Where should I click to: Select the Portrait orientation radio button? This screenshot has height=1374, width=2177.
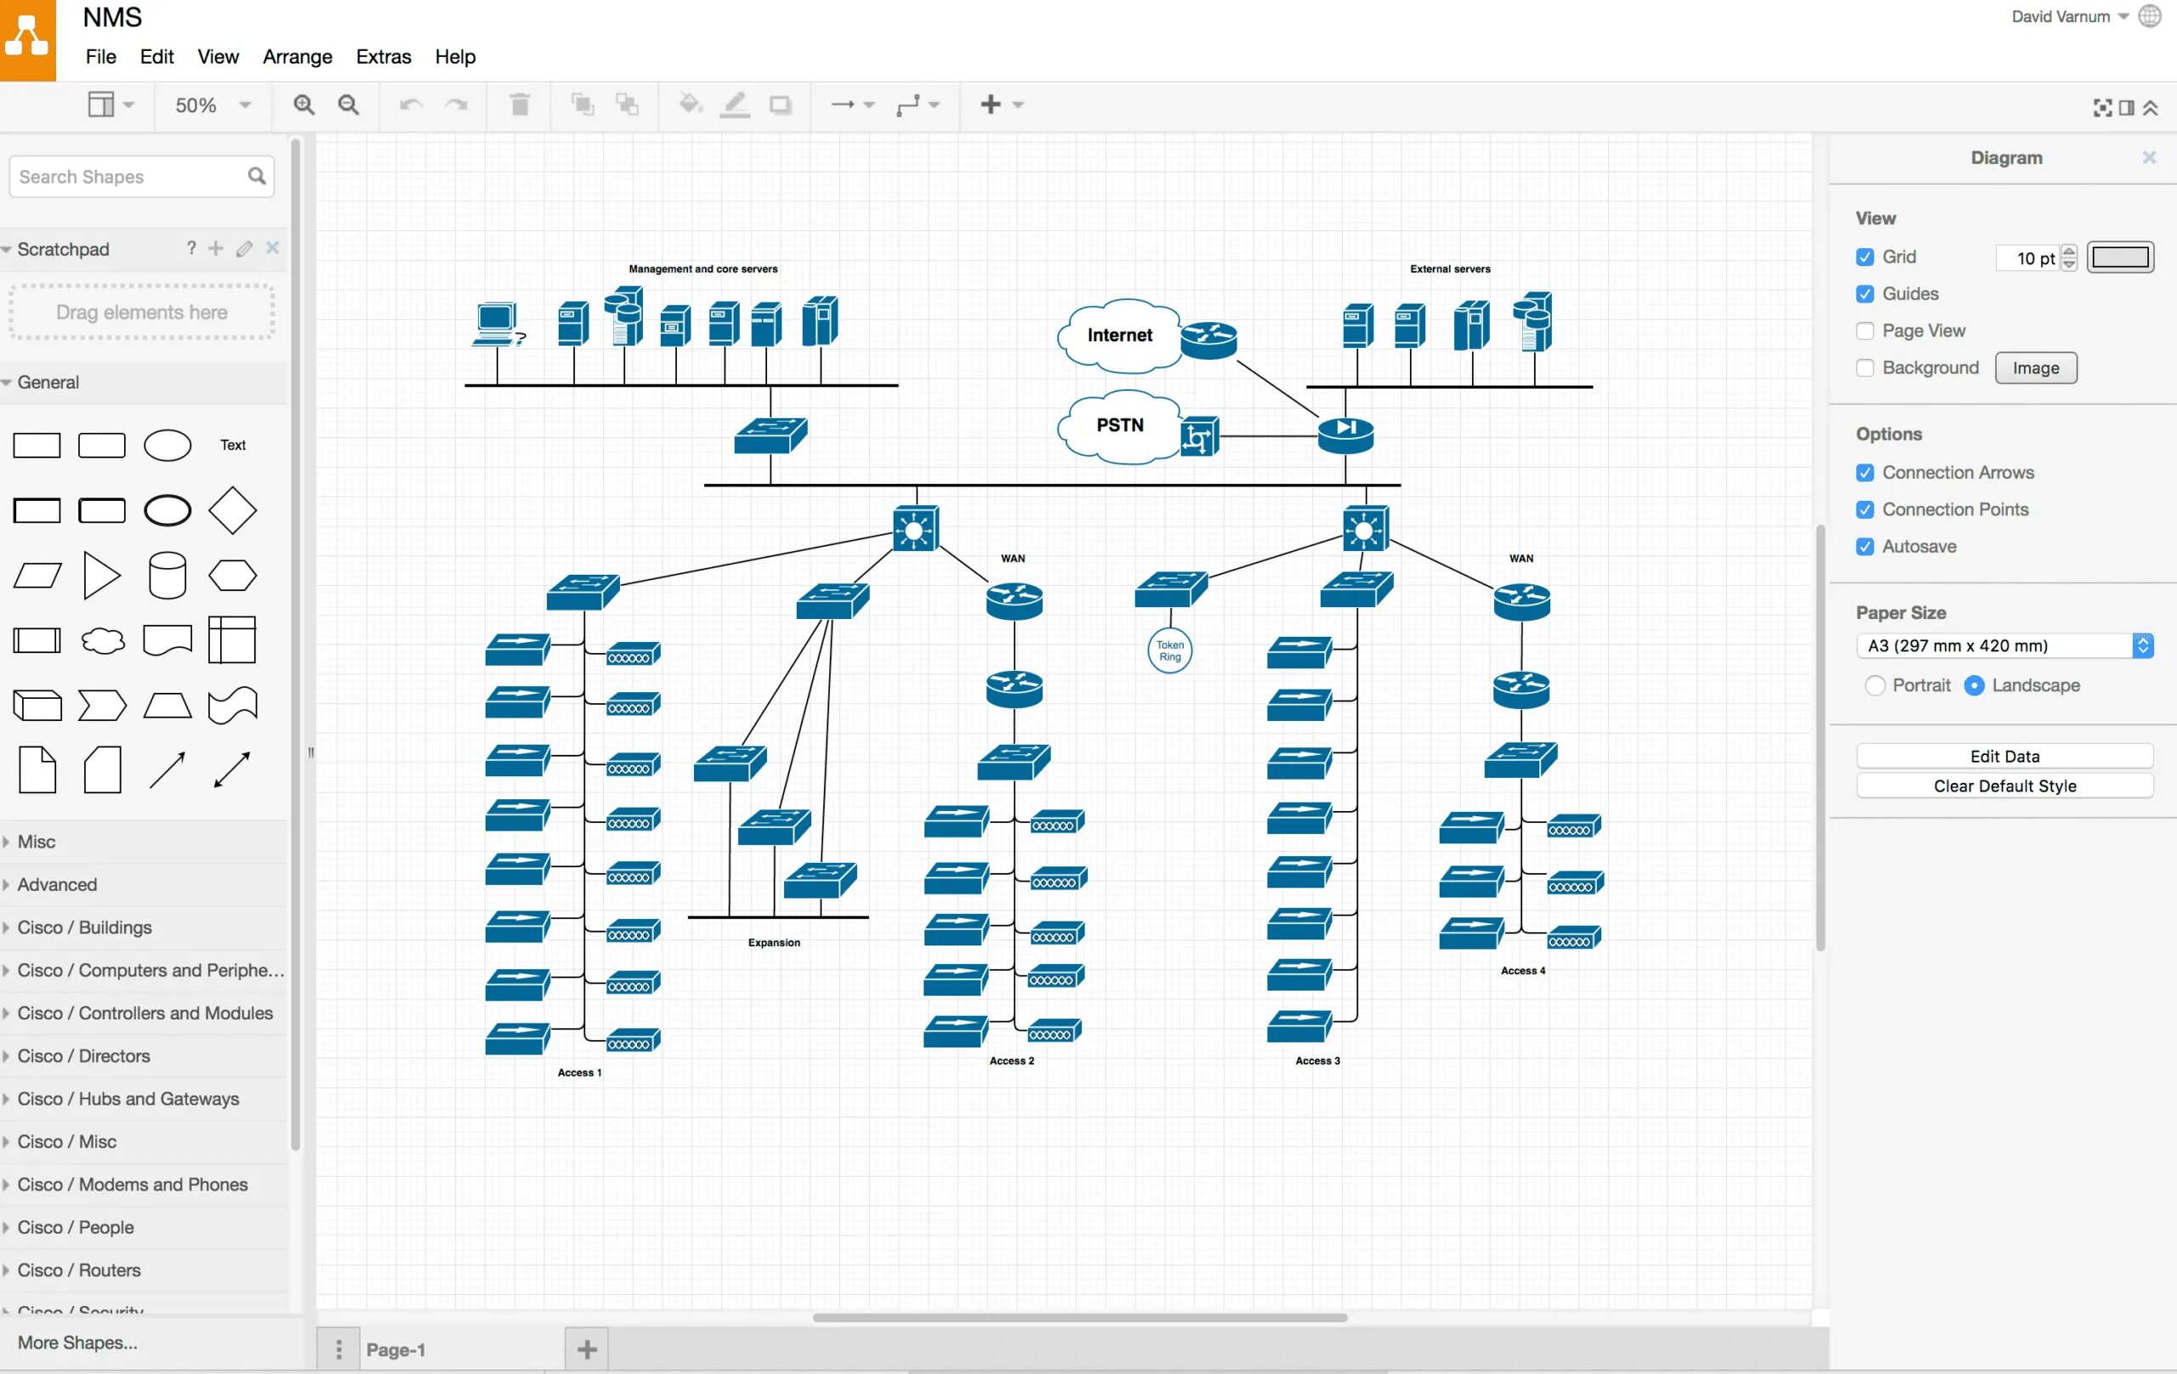click(1874, 685)
